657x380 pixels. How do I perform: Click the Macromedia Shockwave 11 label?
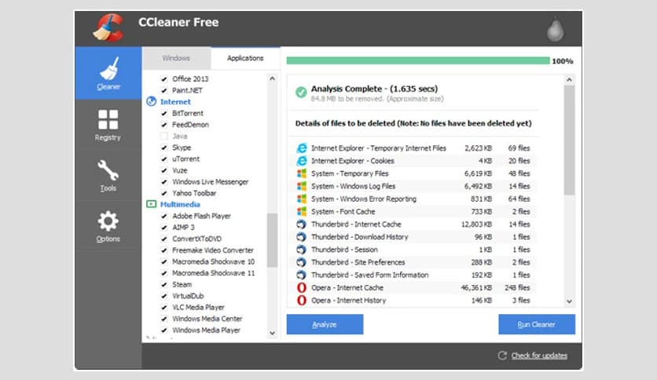point(213,273)
